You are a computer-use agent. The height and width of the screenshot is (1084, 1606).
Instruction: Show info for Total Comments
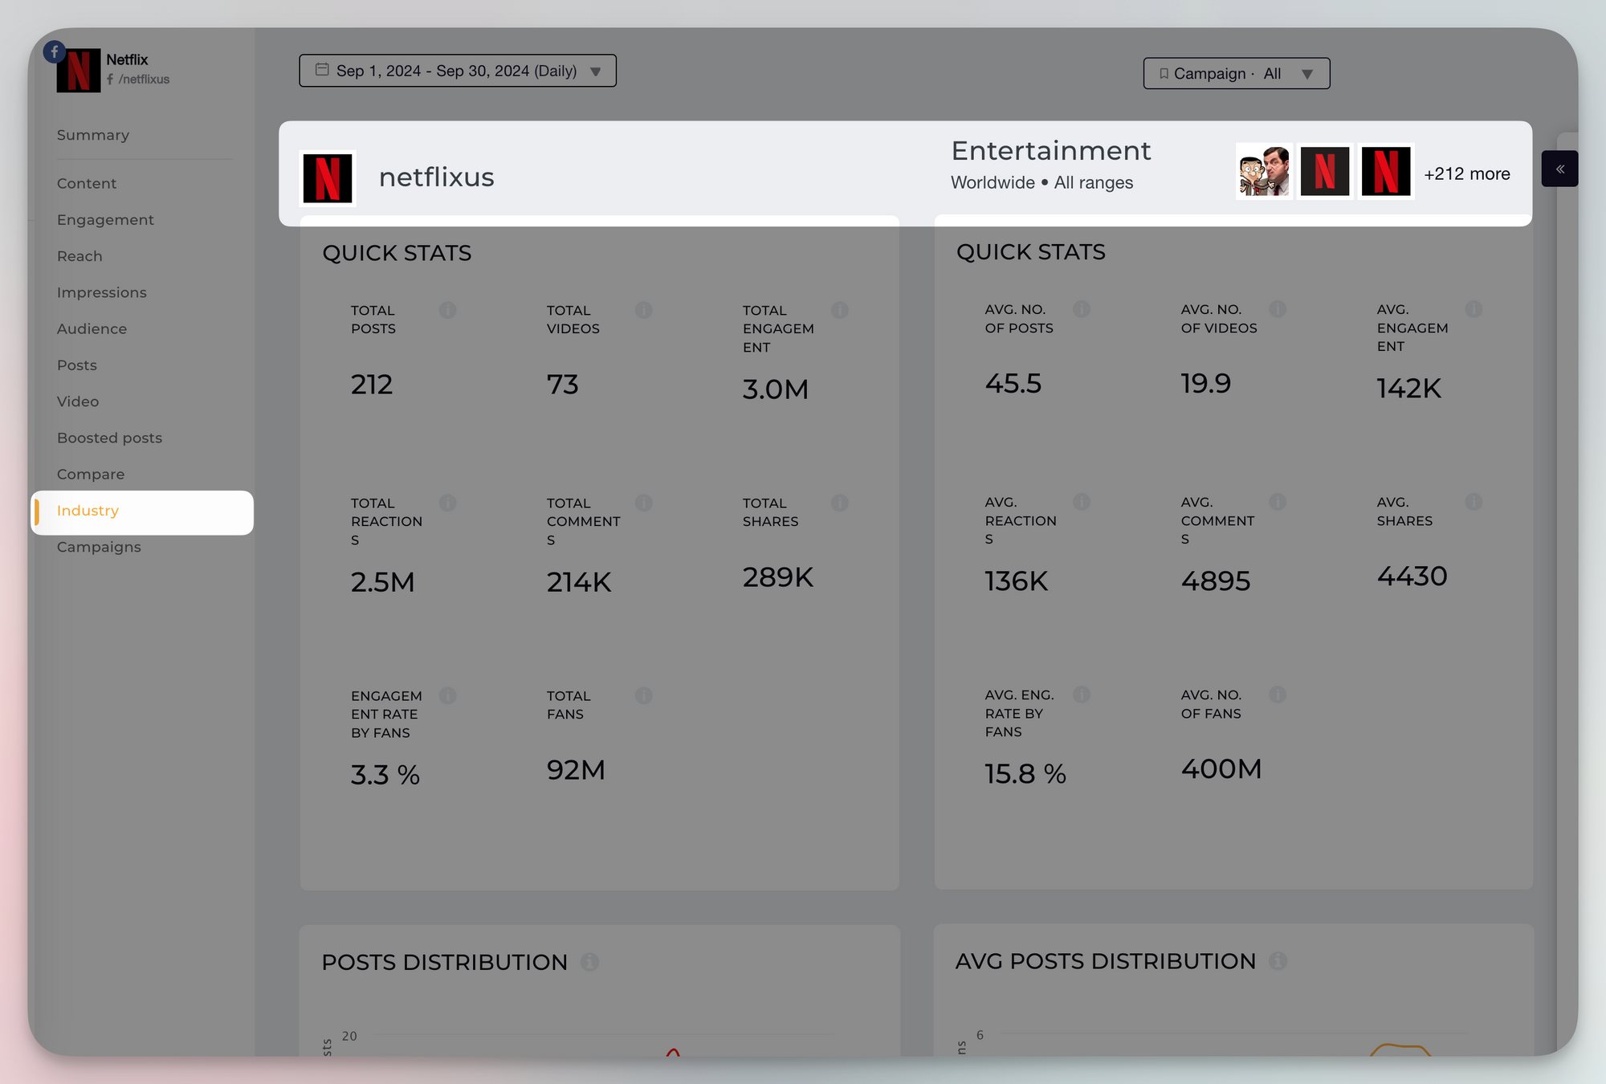(644, 503)
